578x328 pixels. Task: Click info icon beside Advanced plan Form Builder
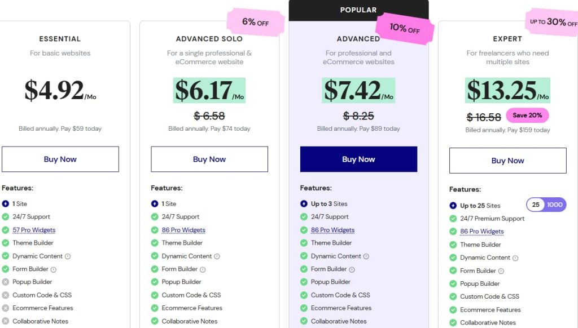coord(352,269)
